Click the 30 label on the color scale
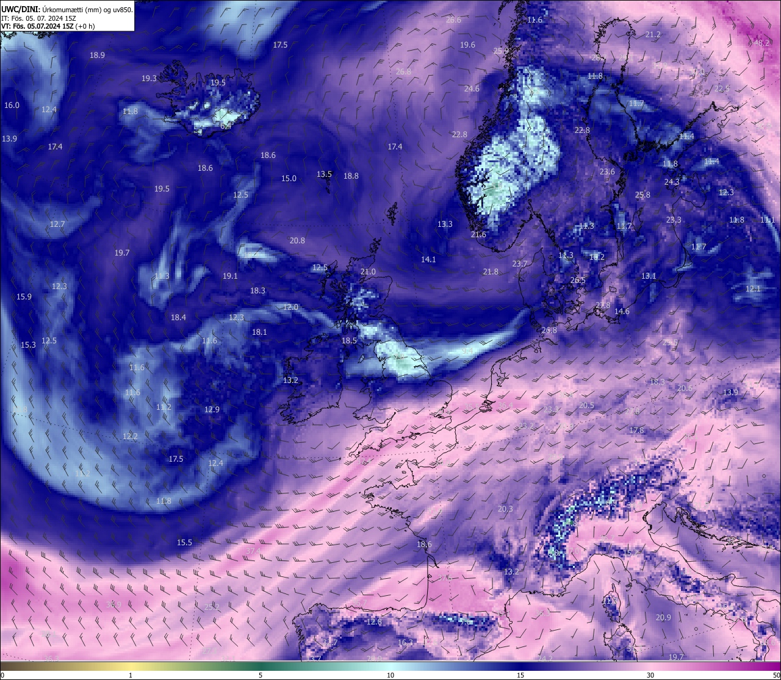 tap(650, 675)
